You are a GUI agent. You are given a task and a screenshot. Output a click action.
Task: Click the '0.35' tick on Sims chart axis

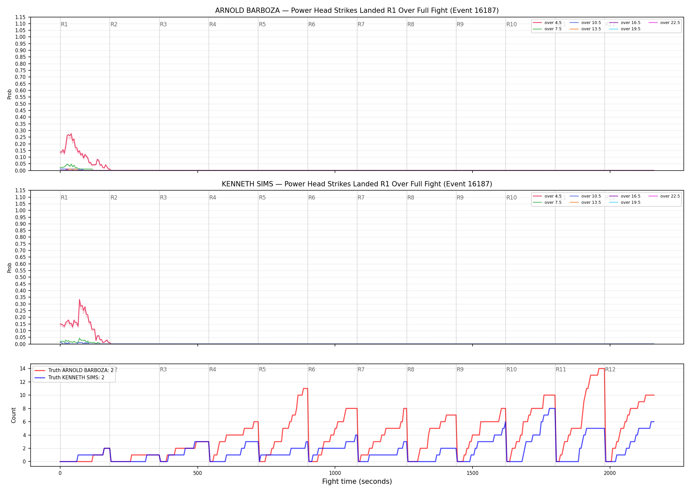[20, 297]
